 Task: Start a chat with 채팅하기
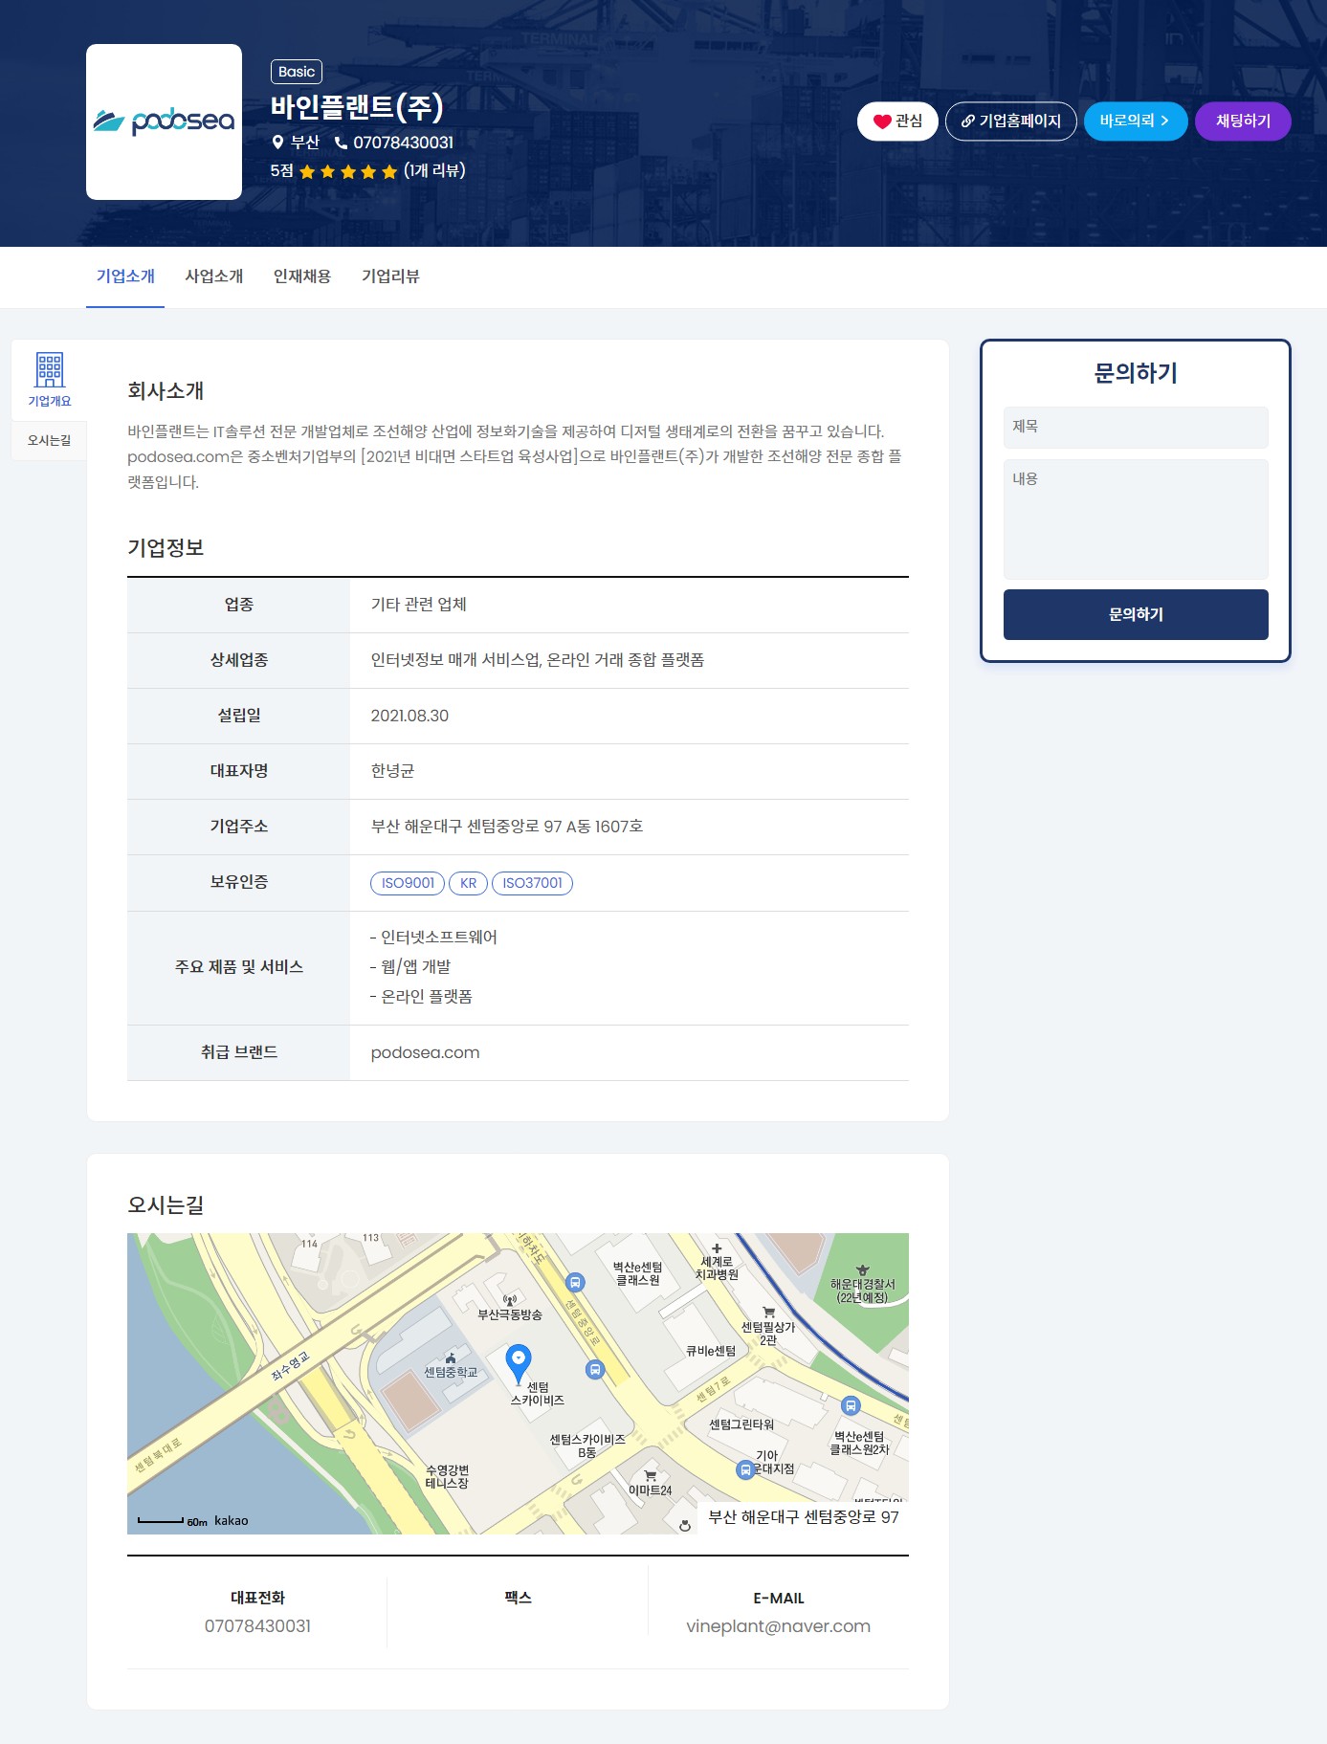(1242, 121)
